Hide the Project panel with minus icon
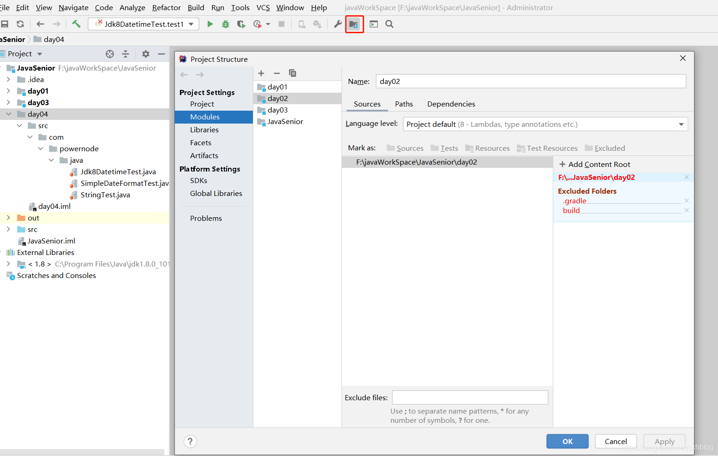 point(162,54)
